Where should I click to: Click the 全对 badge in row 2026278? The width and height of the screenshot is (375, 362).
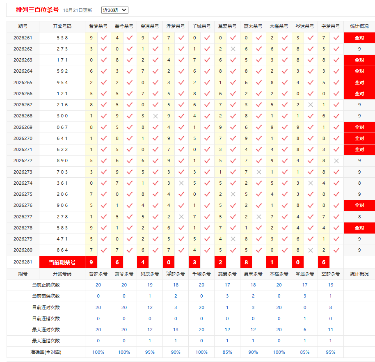(x=359, y=228)
